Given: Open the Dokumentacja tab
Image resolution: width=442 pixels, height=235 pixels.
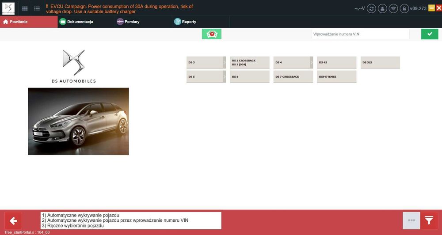Looking at the screenshot, I should (x=86, y=22).
